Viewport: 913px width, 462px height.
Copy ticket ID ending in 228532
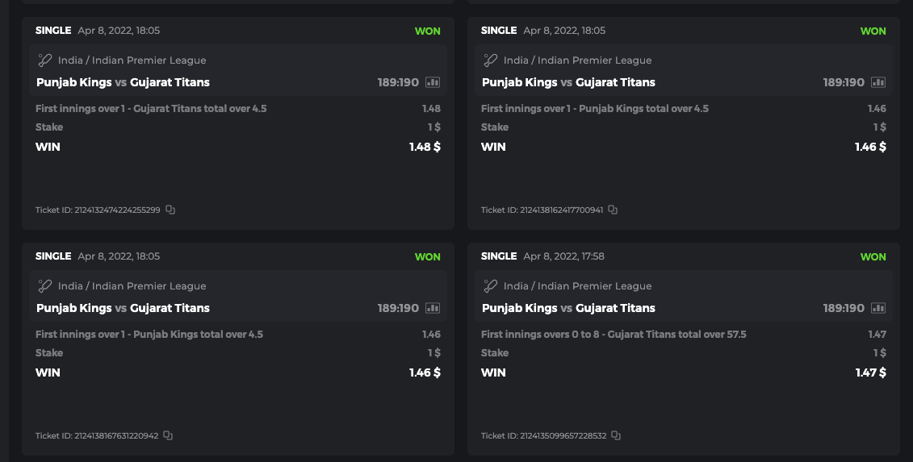616,435
